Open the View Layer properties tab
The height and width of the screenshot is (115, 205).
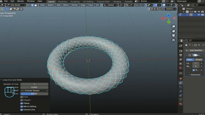pos(181,59)
